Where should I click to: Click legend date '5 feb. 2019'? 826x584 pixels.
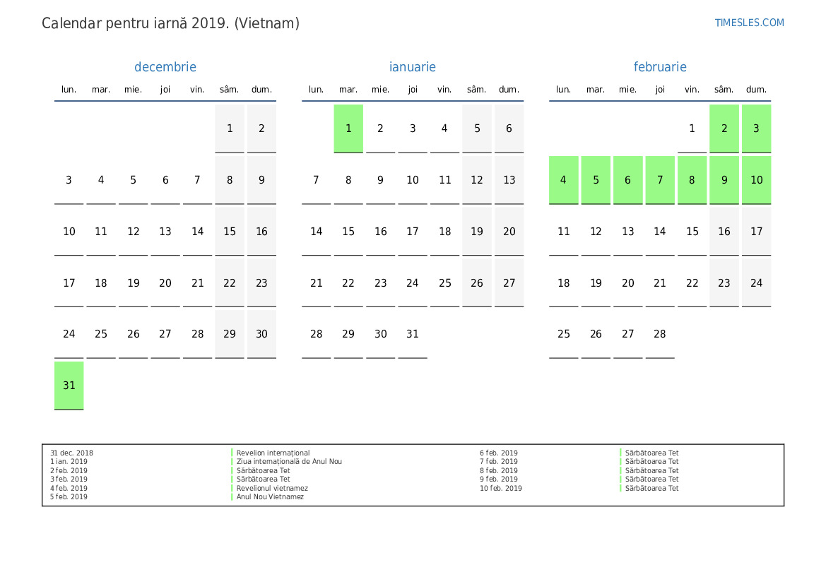69,496
